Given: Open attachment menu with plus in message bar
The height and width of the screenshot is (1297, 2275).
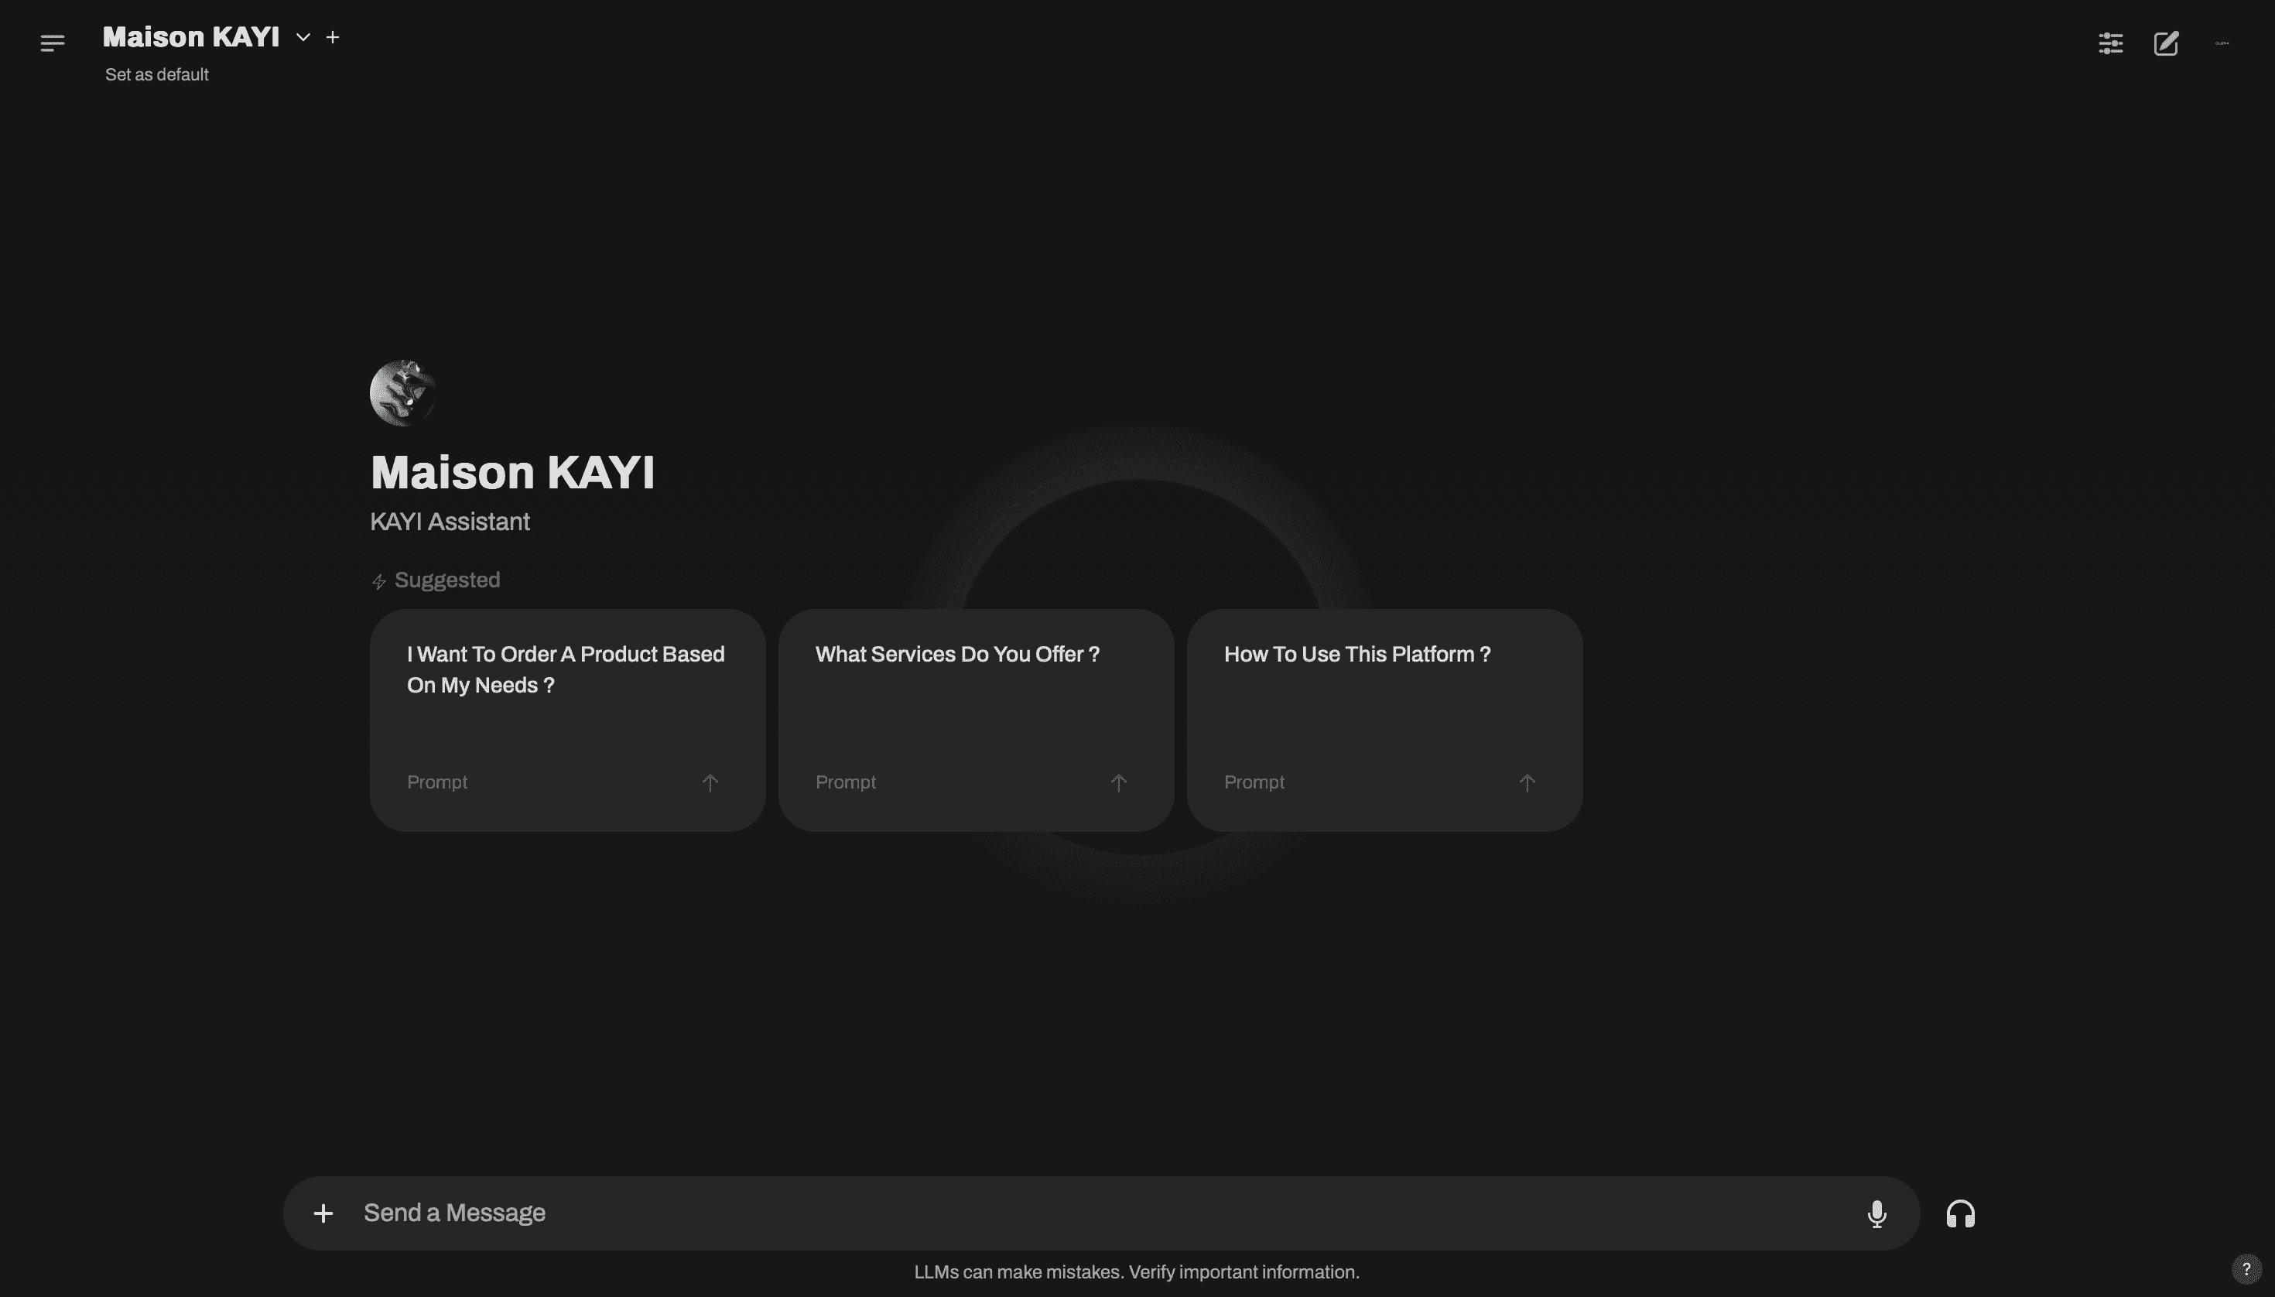Looking at the screenshot, I should [x=323, y=1213].
